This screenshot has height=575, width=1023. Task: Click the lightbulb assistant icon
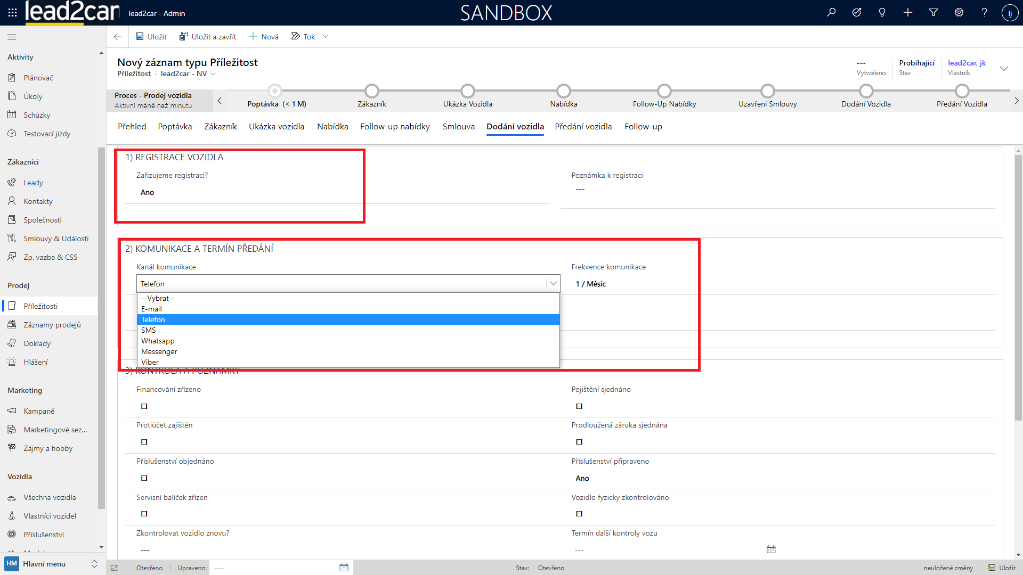coord(882,13)
